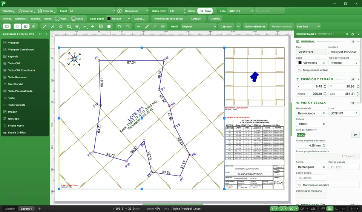362x212 pixels.
Task: Select the plus point tool
Action: pos(93,26)
